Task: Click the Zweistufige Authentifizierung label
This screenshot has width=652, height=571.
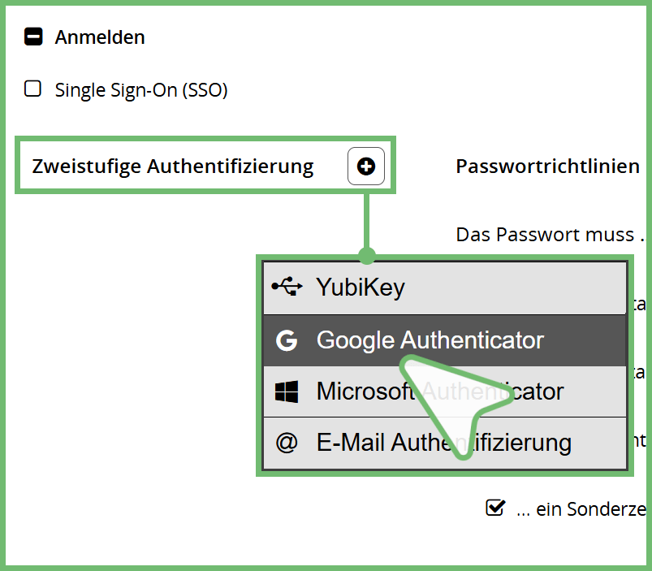Action: pyautogui.click(x=172, y=167)
